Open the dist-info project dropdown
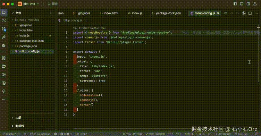This screenshot has width=261, height=136. click(x=28, y=4)
